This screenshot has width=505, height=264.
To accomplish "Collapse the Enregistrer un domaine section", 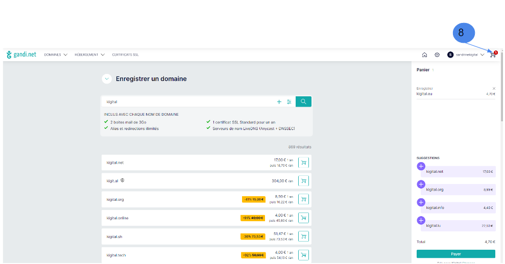I will pos(107,79).
